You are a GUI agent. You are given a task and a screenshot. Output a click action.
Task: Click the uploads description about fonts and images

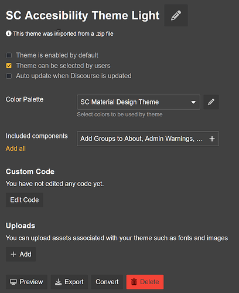click(117, 238)
